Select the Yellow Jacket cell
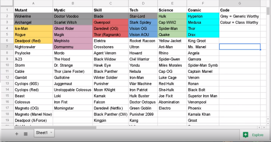Viewport: 271px width, 142px height. 172,41
